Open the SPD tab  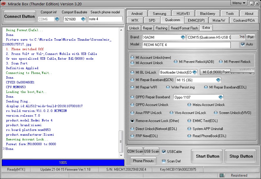(x=152, y=20)
